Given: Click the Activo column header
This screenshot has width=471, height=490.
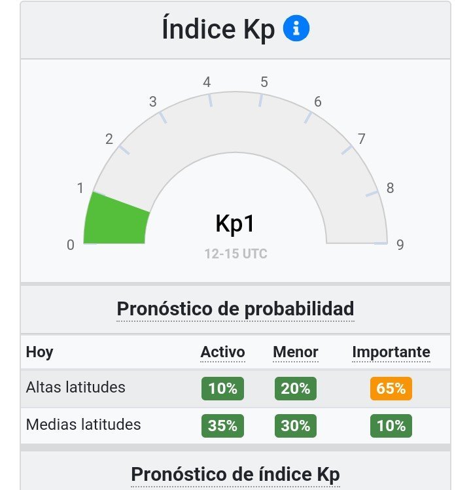Looking at the screenshot, I should (222, 352).
